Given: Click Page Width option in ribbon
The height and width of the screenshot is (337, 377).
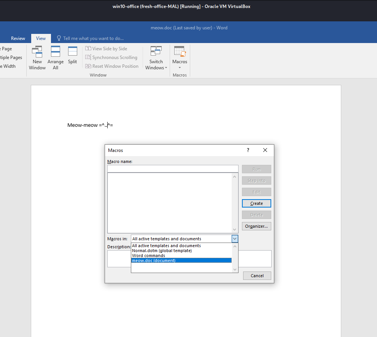Looking at the screenshot, I should pos(8,66).
